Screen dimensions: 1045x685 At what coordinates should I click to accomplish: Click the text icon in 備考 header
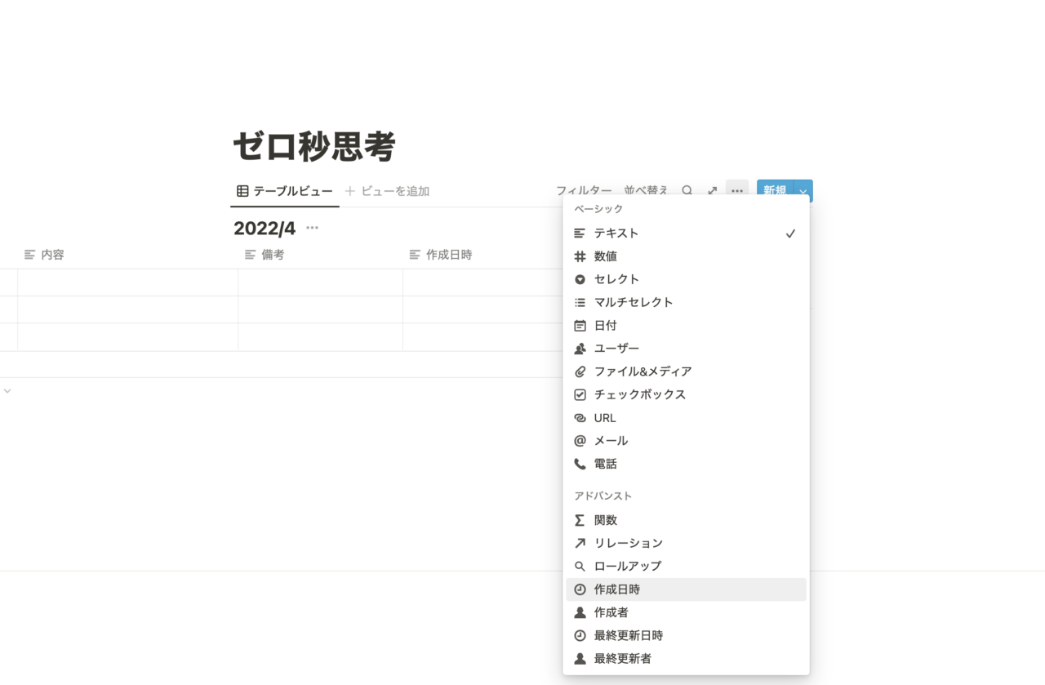click(x=251, y=255)
